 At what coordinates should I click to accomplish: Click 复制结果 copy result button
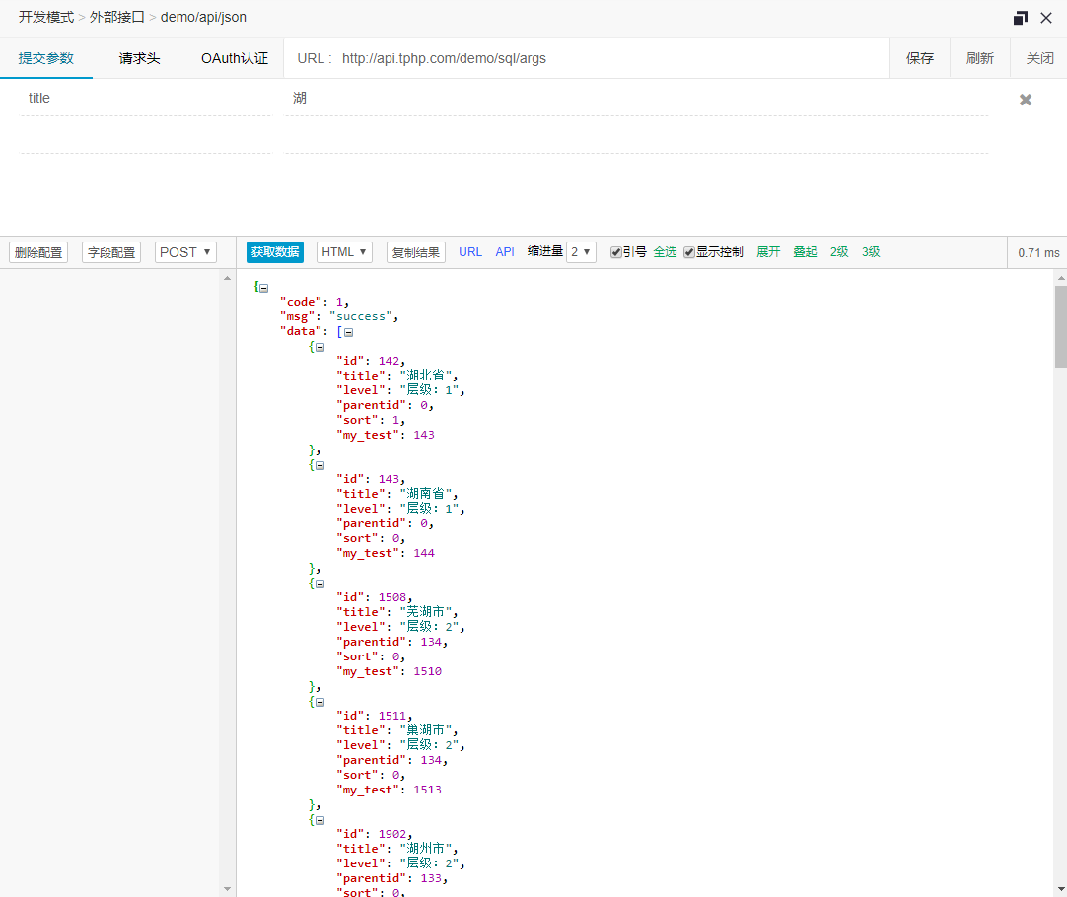pos(416,252)
